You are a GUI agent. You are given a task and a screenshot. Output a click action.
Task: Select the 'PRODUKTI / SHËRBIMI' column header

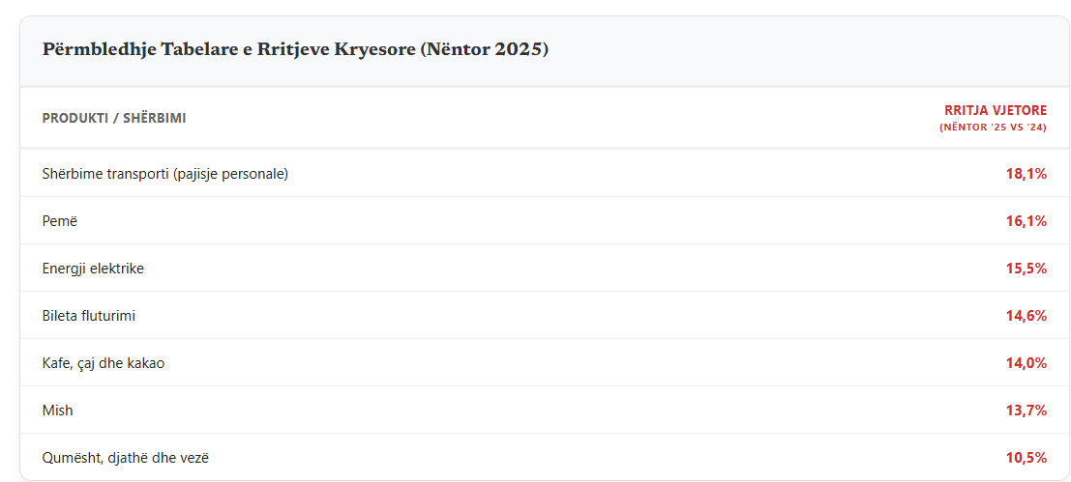click(114, 118)
